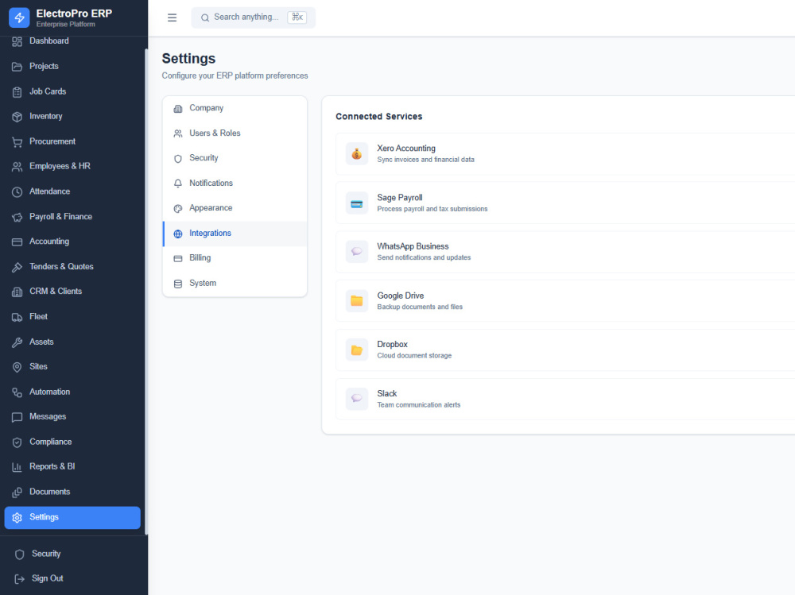Open Appearance settings tab
Image resolution: width=795 pixels, height=595 pixels.
point(235,208)
